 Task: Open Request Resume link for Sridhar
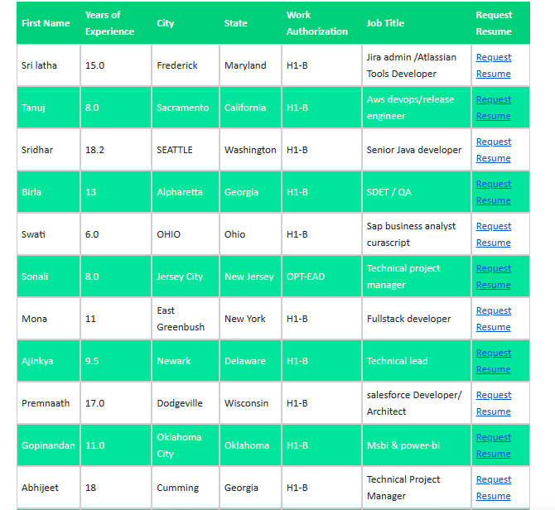494,150
